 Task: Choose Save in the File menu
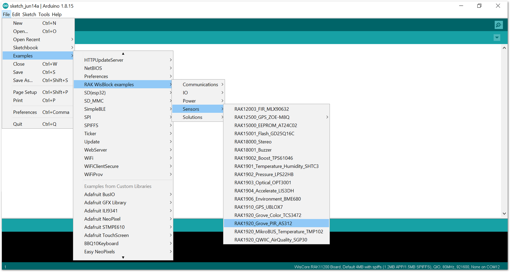click(38, 72)
